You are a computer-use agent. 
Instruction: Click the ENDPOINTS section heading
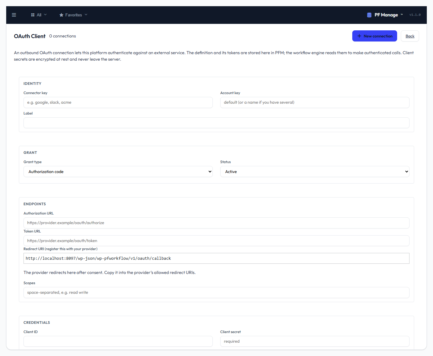35,204
